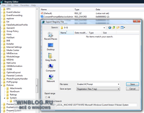This screenshot has height=113, width=144.
Task: Open the View menu
Action: 16,5
